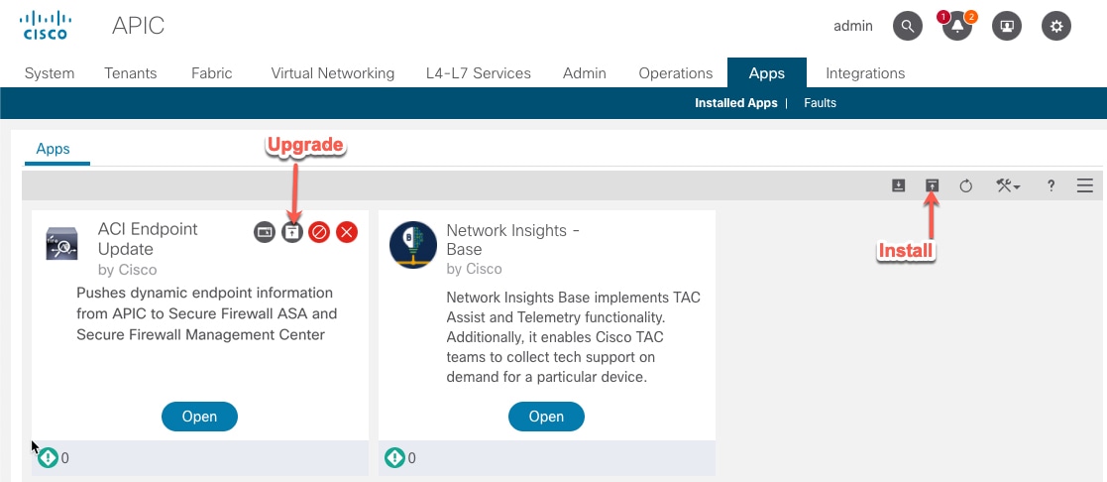Open the hamburger menu icon
The width and height of the screenshot is (1107, 482).
pyautogui.click(x=1085, y=185)
